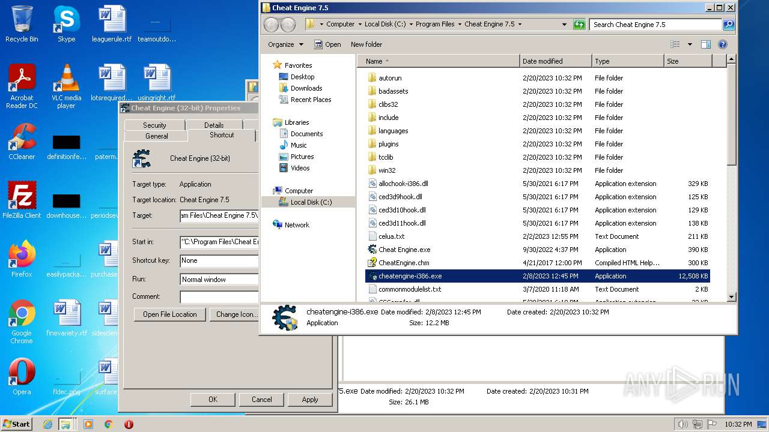Launch FileZilla Client from desktop
The image size is (769, 432).
pos(22,200)
